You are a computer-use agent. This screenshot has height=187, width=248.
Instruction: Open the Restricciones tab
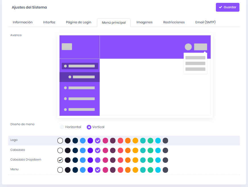coord(174,22)
